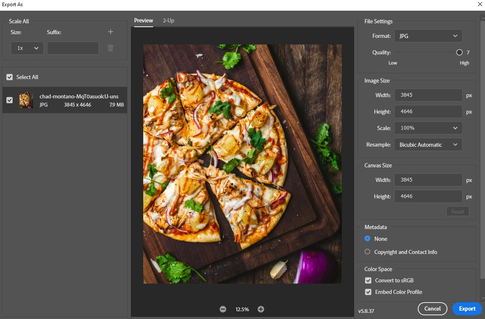Toggle Convert to sRGB checkbox

point(368,280)
